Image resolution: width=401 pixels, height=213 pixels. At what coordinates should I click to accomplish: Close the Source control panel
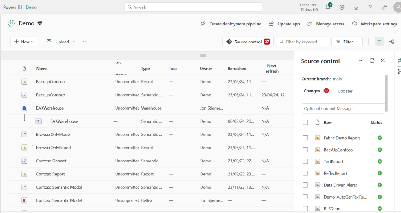pos(383,61)
